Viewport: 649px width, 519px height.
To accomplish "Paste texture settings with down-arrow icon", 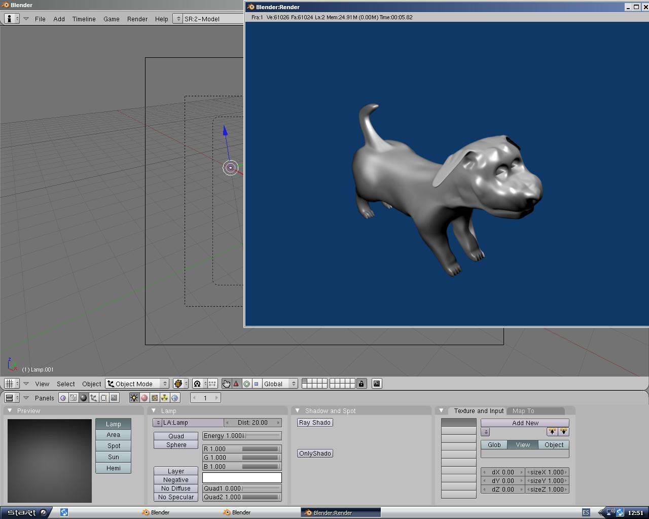I will 563,432.
